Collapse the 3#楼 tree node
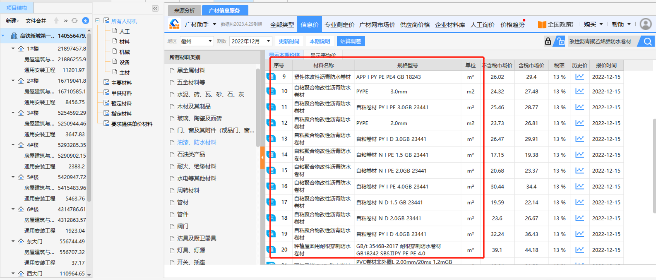This screenshot has width=656, height=280. (x=13, y=113)
